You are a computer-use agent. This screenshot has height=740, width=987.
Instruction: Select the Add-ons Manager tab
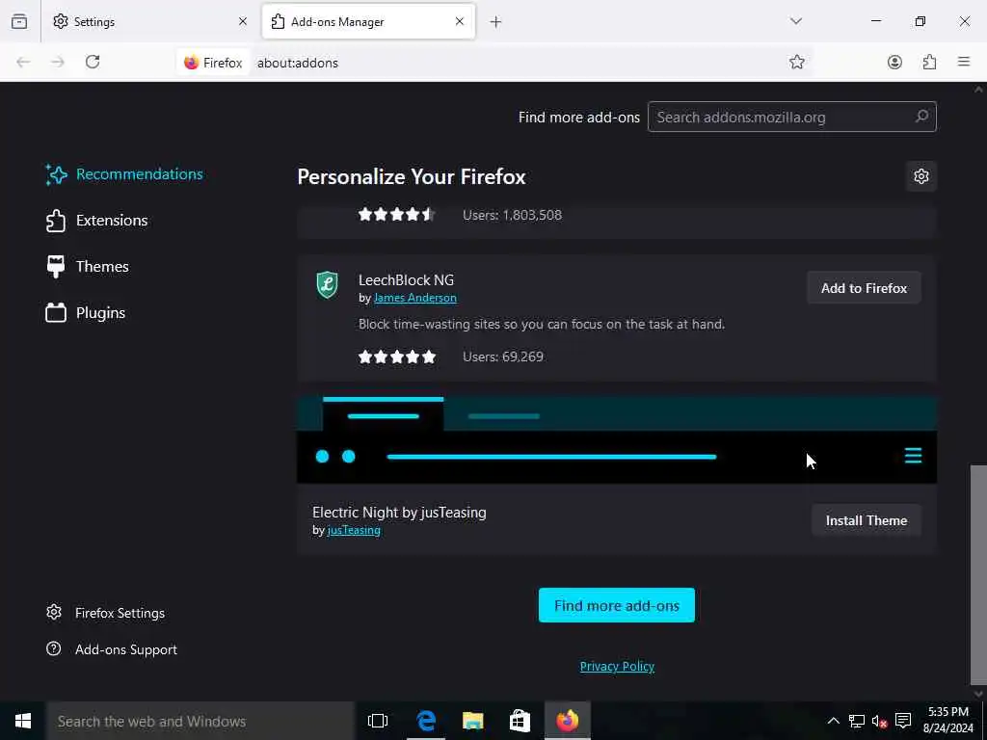tap(368, 21)
